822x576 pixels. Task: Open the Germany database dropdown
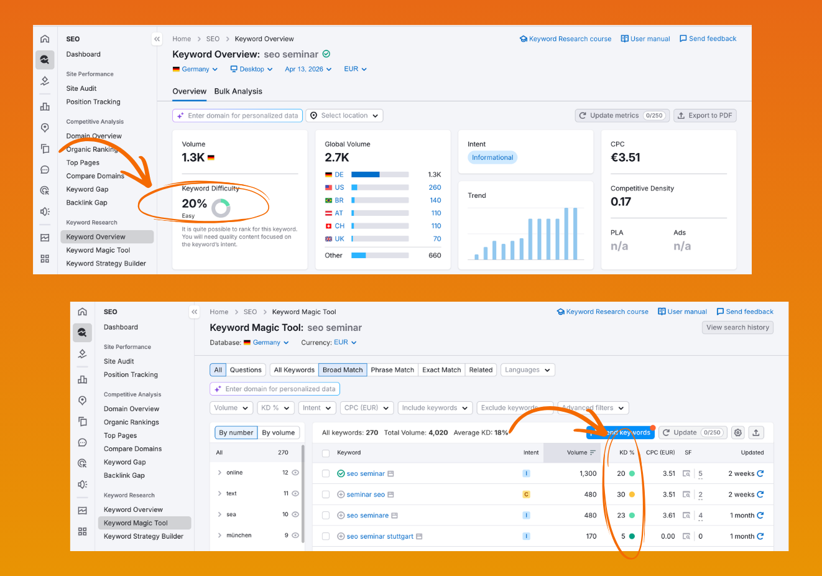point(266,342)
